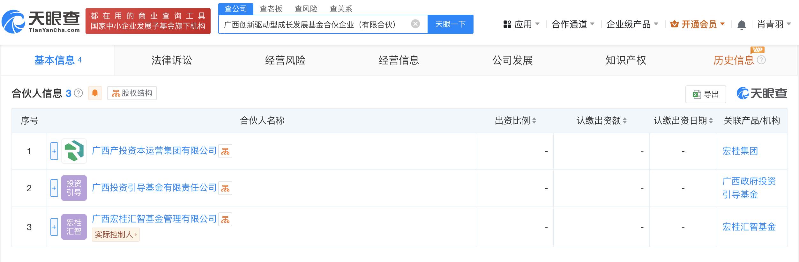Open the 广西政府投资引导基金 link

[x=749, y=188]
